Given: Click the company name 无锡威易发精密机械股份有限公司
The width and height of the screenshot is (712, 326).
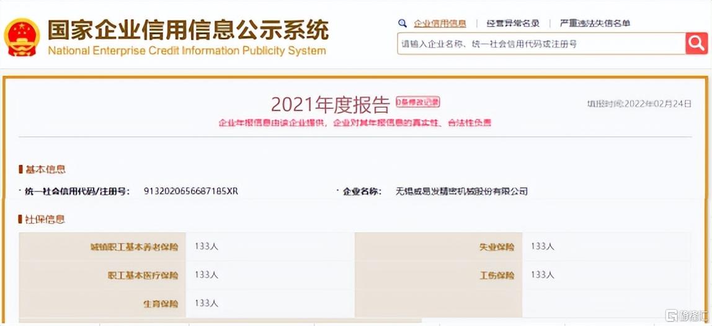Looking at the screenshot, I should coord(461,192).
